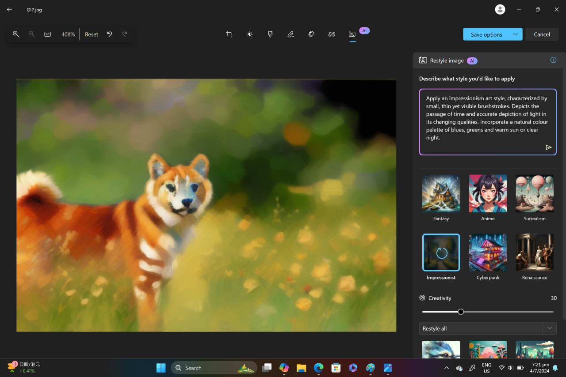Click the Creativity slider track
The height and width of the screenshot is (377, 566).
509,312
